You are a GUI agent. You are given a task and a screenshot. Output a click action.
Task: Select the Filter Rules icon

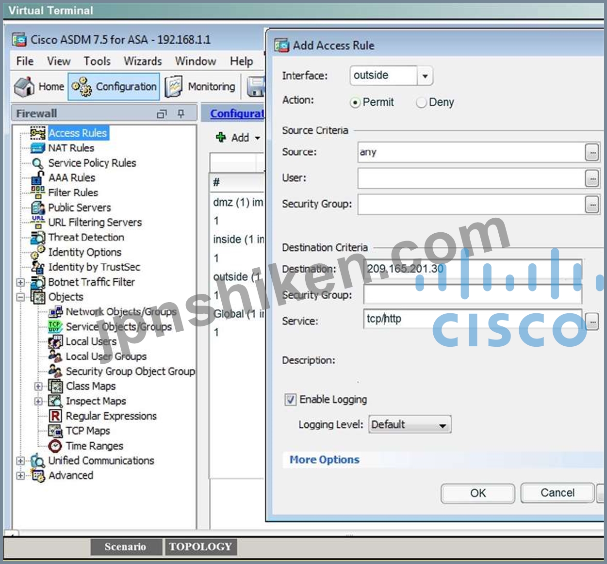pyautogui.click(x=38, y=193)
